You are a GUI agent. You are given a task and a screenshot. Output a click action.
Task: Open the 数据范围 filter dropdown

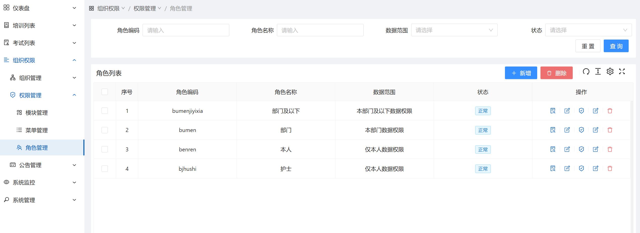point(454,30)
